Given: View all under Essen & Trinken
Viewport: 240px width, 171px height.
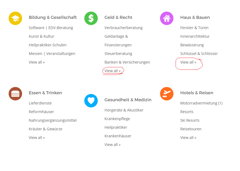Looking at the screenshot, I should (x=37, y=138).
